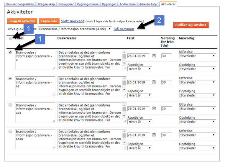The width and height of the screenshot is (230, 167).
Task: Open calendar icon for first activity's deadline
Action: pos(154,56)
